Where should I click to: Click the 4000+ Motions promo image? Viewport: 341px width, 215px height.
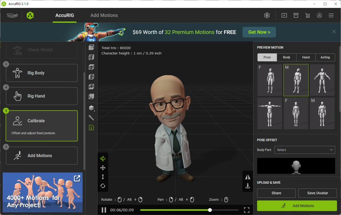[43, 192]
